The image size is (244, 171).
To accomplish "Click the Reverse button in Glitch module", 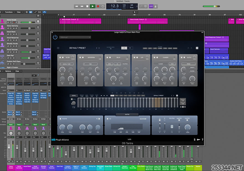I will pos(192,71).
